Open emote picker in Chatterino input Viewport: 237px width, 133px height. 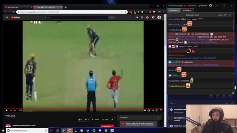(233, 93)
